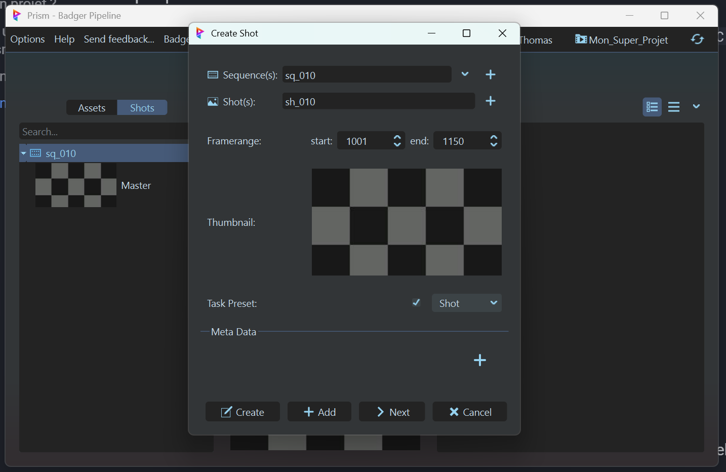Image resolution: width=726 pixels, height=472 pixels.
Task: Switch to the Assets tab
Action: click(92, 108)
